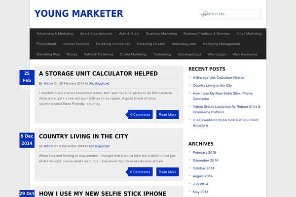
Task: Open Web design category
Action: 217,54
